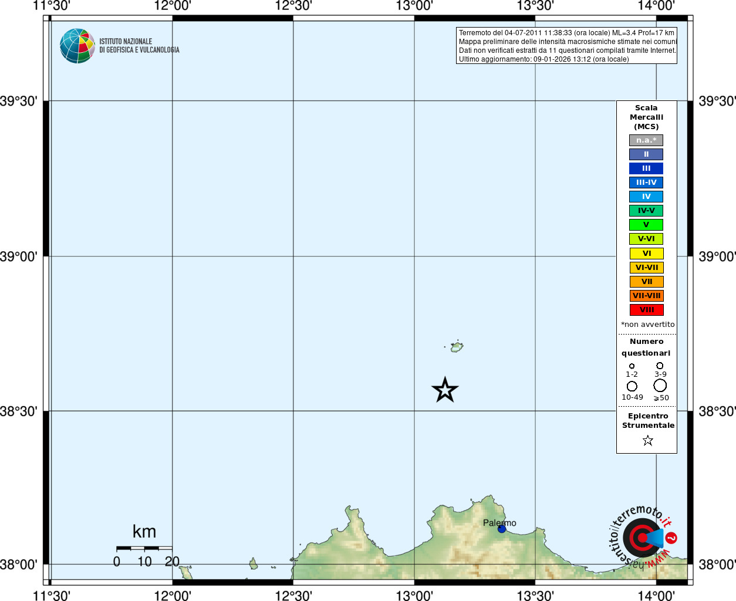Click the "Scala Mercalli (MCS)" legend title
The width and height of the screenshot is (736, 601).
[x=646, y=117]
